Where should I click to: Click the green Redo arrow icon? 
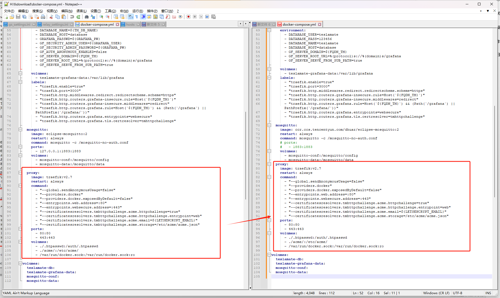coord(78,17)
